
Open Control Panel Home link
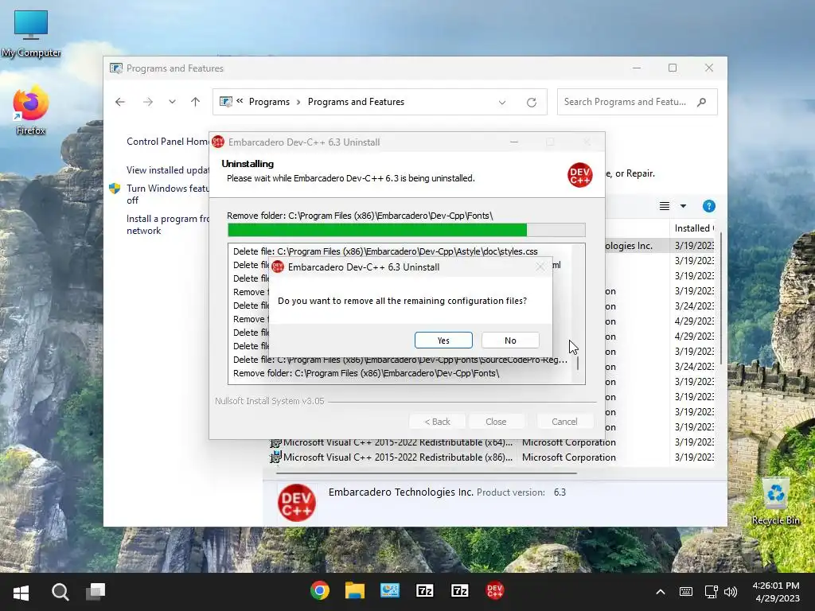167,142
